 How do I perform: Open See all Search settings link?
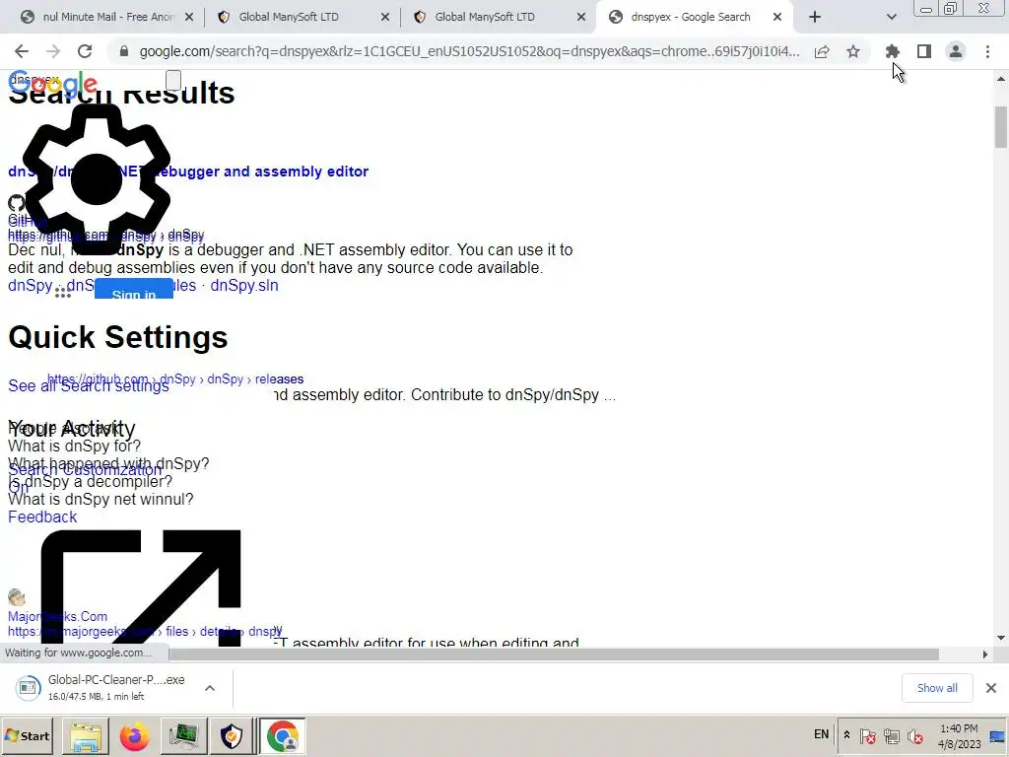pos(88,386)
